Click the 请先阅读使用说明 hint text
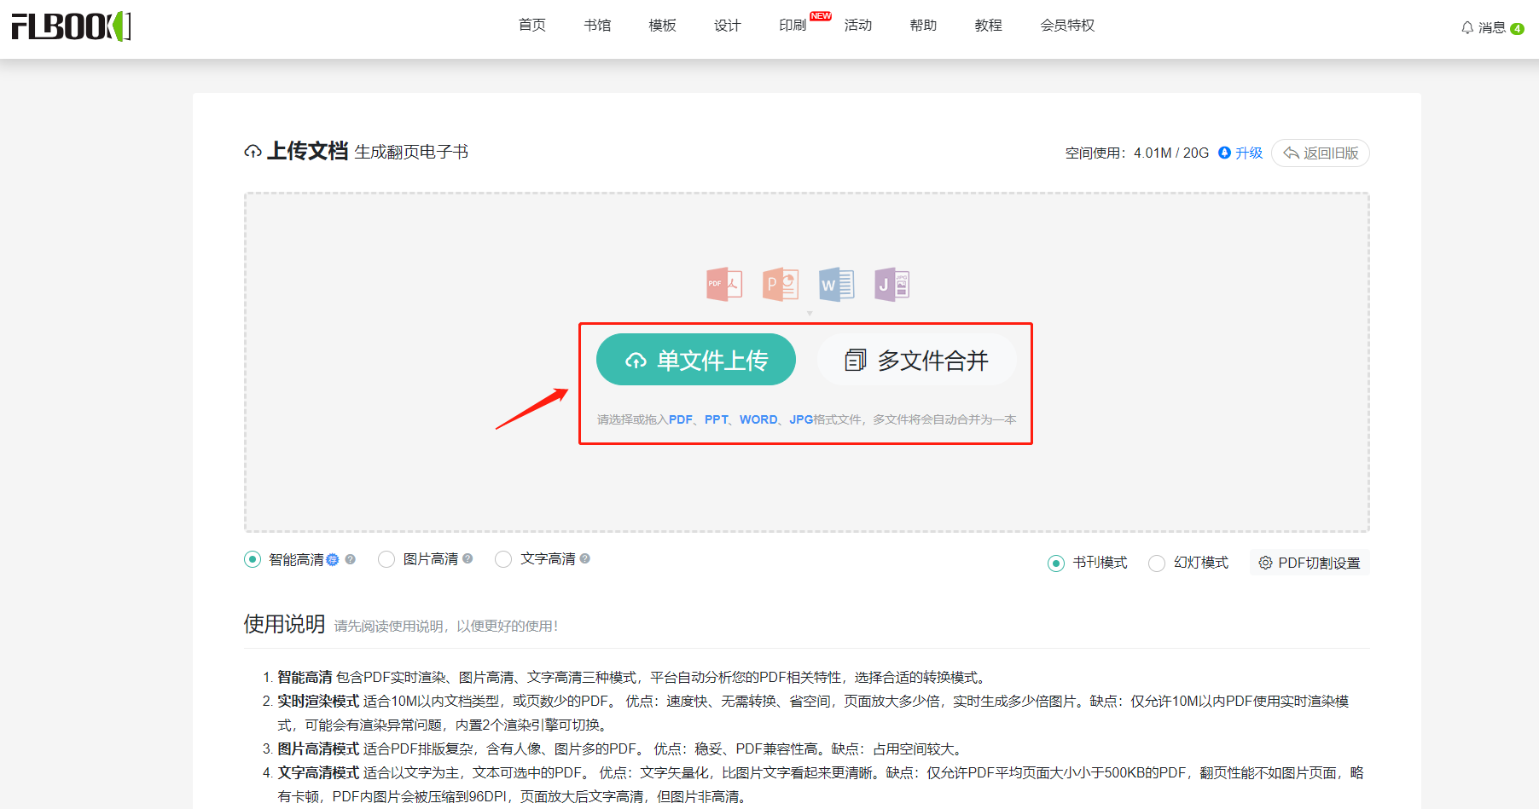Screen dimensions: 1539x809 click(x=445, y=626)
